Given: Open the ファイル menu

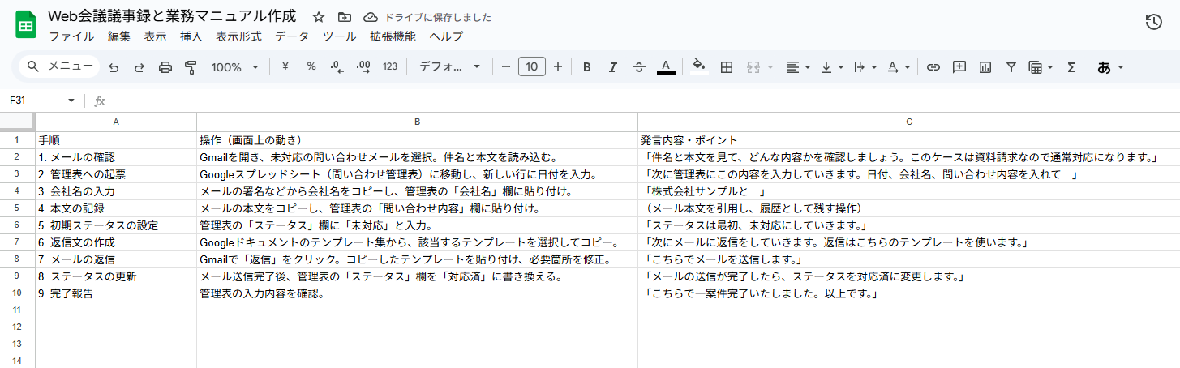Looking at the screenshot, I should coord(71,36).
